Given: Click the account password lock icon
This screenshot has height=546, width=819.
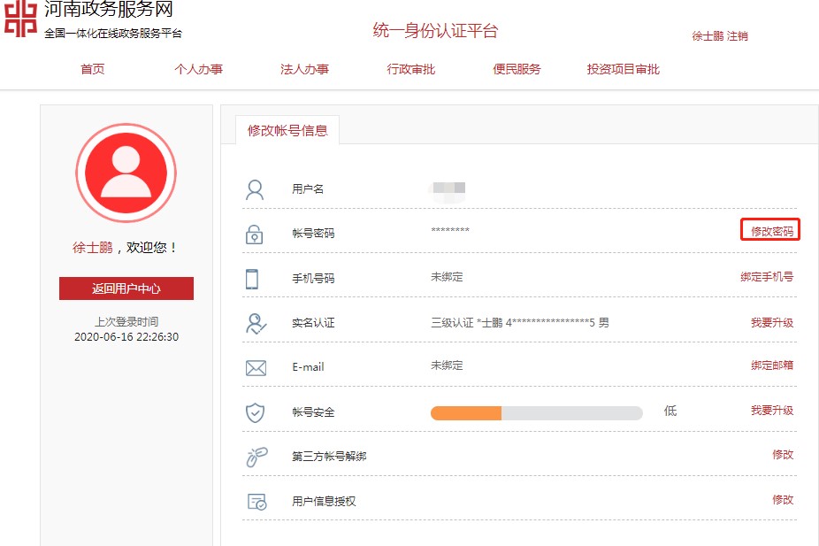Looking at the screenshot, I should tap(255, 235).
